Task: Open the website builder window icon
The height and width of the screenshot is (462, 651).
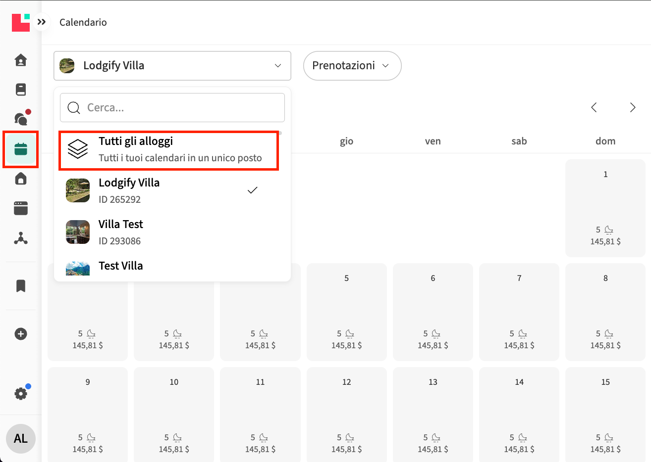Action: 21,208
